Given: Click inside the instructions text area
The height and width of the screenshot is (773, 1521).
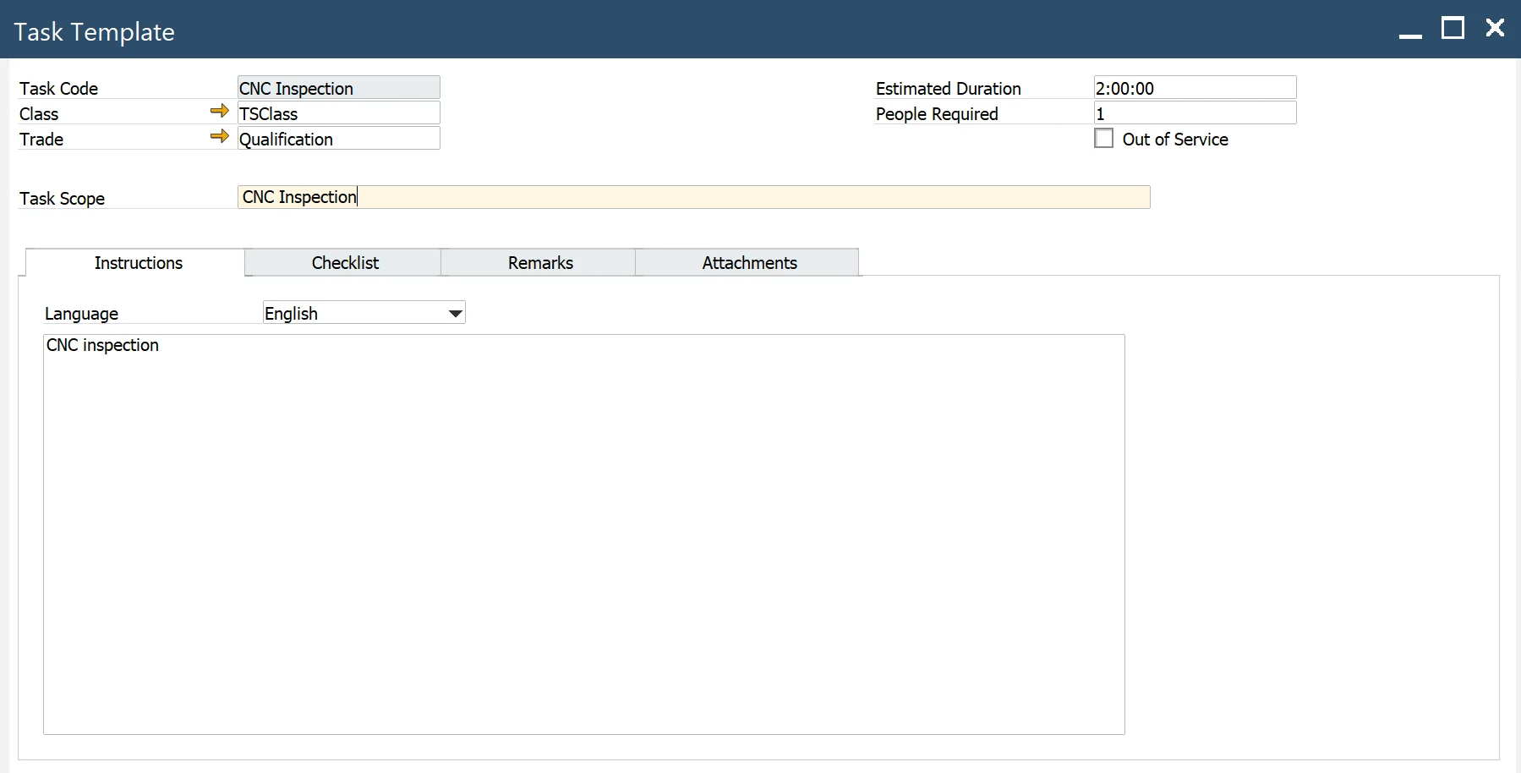Looking at the screenshot, I should tap(583, 533).
